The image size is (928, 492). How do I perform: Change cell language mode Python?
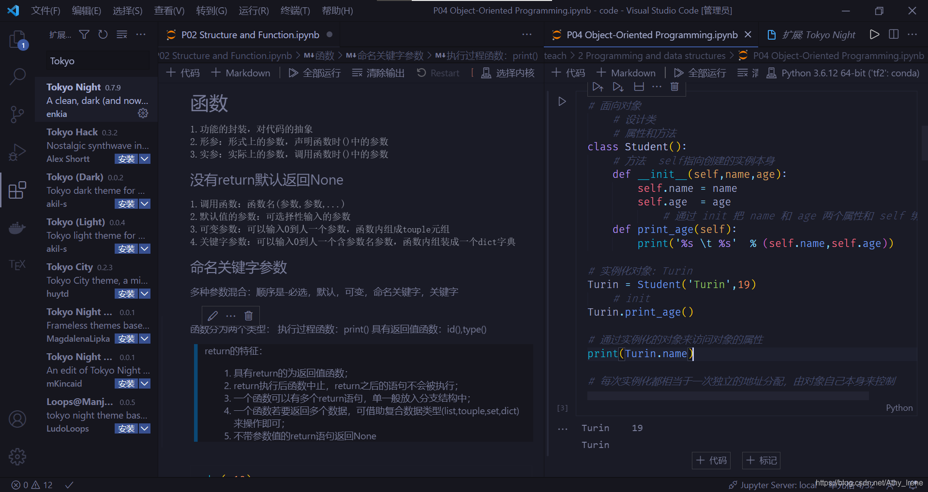(x=899, y=408)
